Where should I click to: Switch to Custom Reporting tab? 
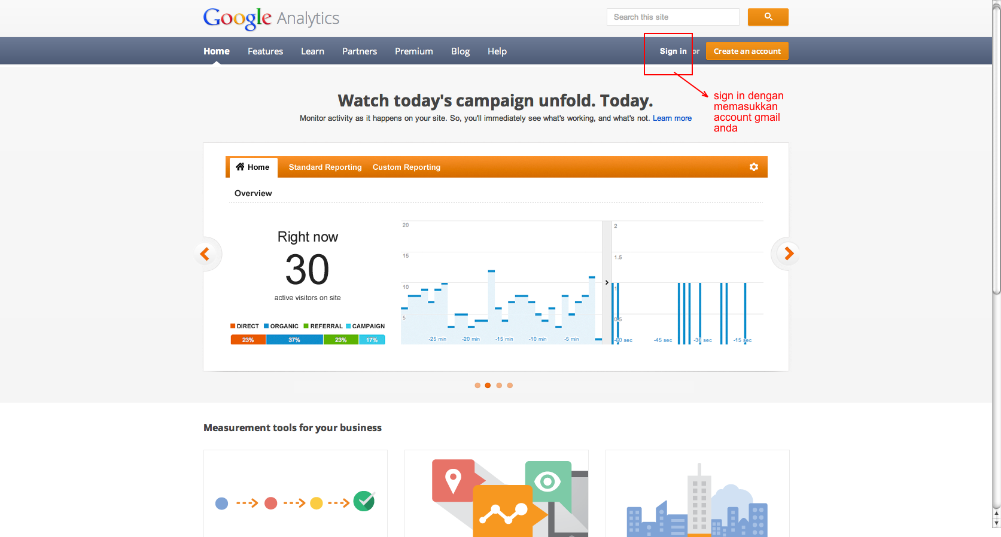click(x=406, y=167)
